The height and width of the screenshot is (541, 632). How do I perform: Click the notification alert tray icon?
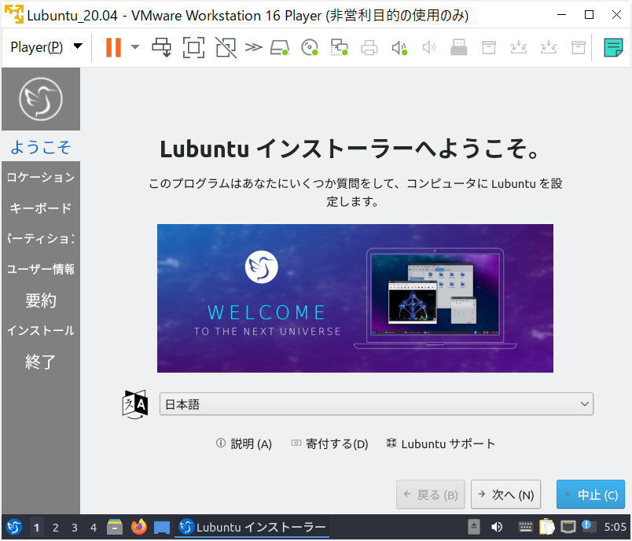click(x=589, y=527)
